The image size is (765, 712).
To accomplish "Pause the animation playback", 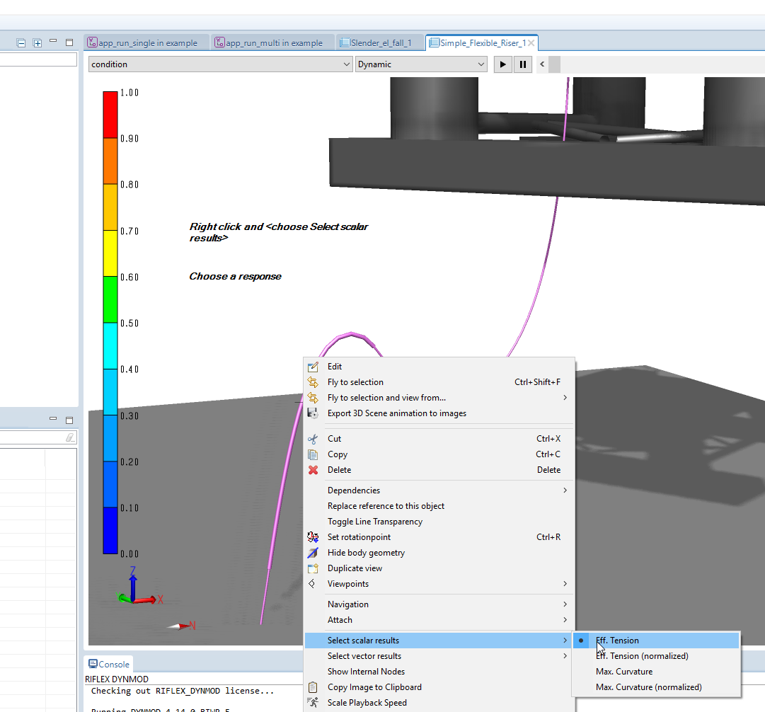I will click(523, 64).
